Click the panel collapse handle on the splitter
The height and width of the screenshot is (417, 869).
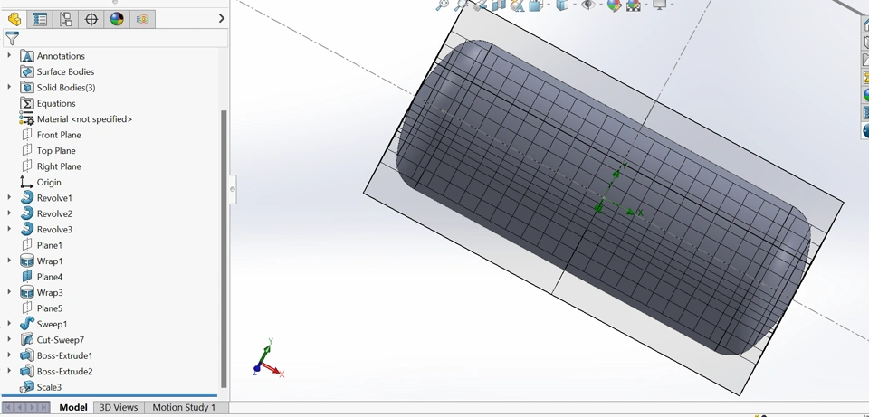pos(233,189)
